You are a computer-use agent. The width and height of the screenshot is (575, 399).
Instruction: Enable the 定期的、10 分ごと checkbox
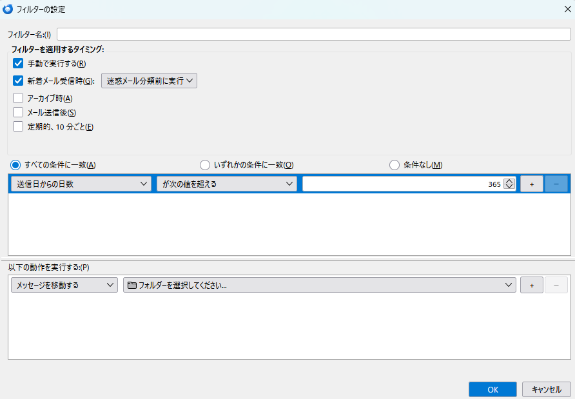(x=18, y=126)
